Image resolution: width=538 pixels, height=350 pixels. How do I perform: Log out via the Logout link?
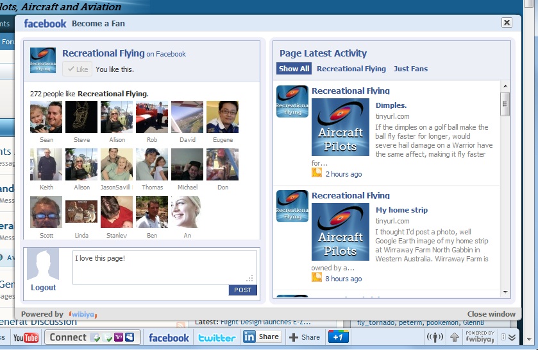[43, 288]
